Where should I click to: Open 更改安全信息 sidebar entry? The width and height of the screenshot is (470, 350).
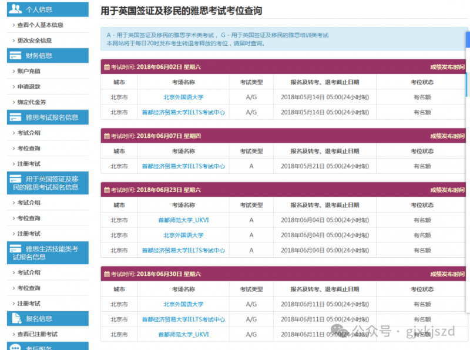click(x=35, y=41)
